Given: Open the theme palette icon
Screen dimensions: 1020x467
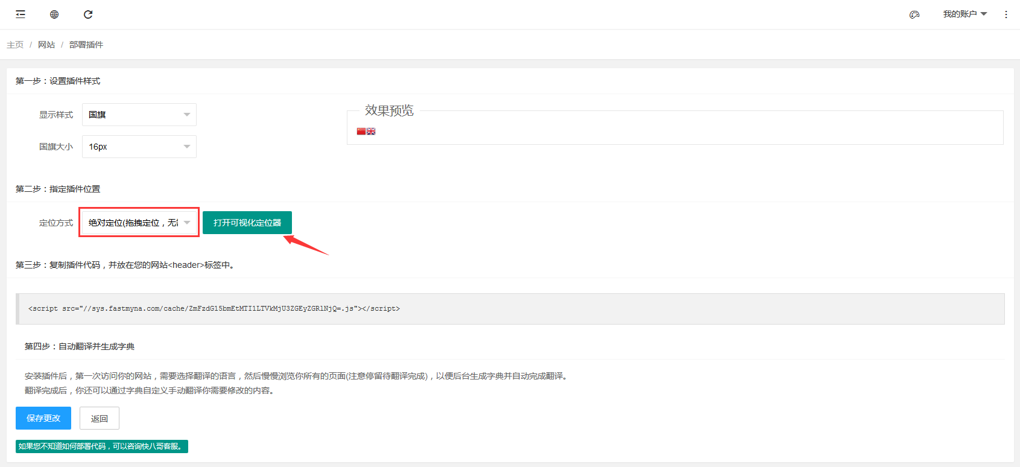Looking at the screenshot, I should [914, 14].
